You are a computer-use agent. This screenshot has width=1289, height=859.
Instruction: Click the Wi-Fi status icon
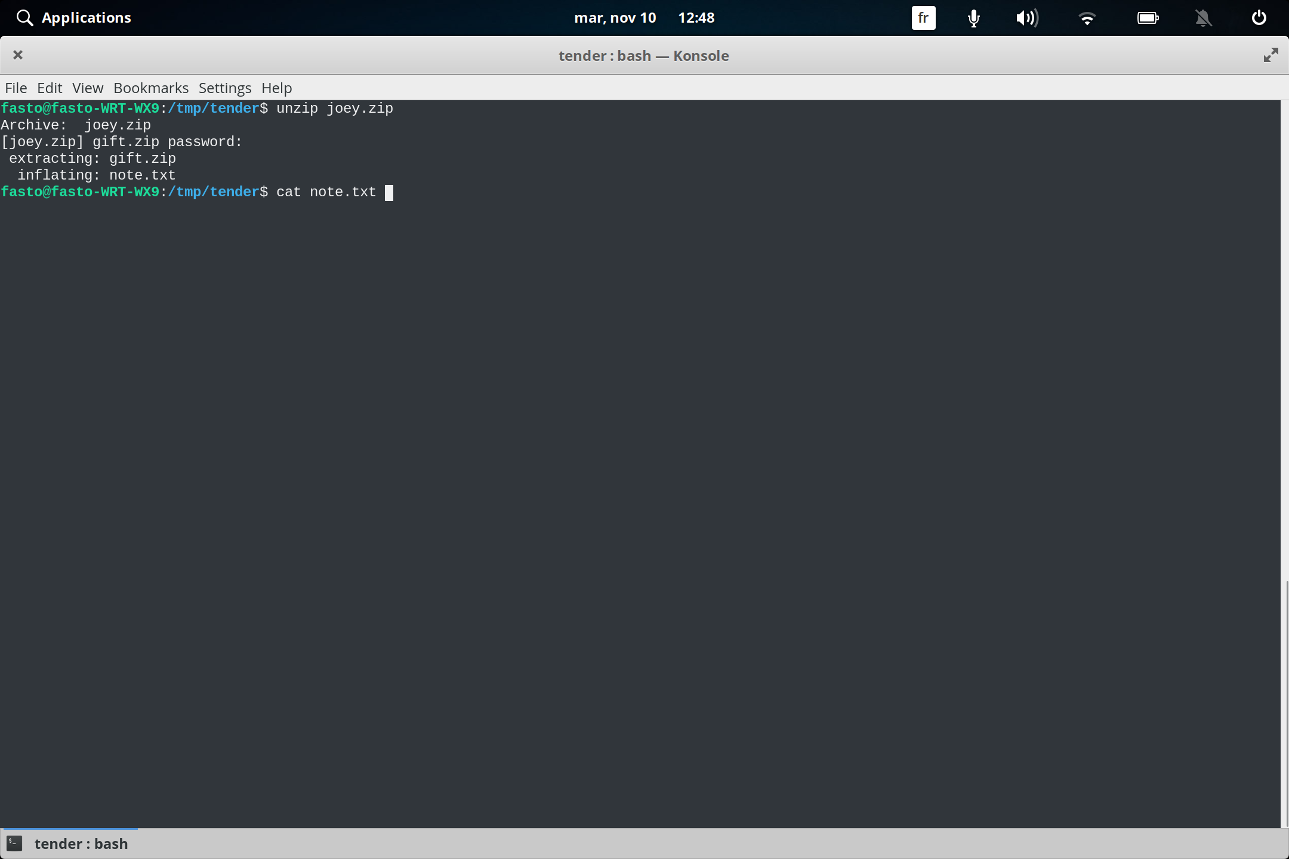(x=1088, y=18)
